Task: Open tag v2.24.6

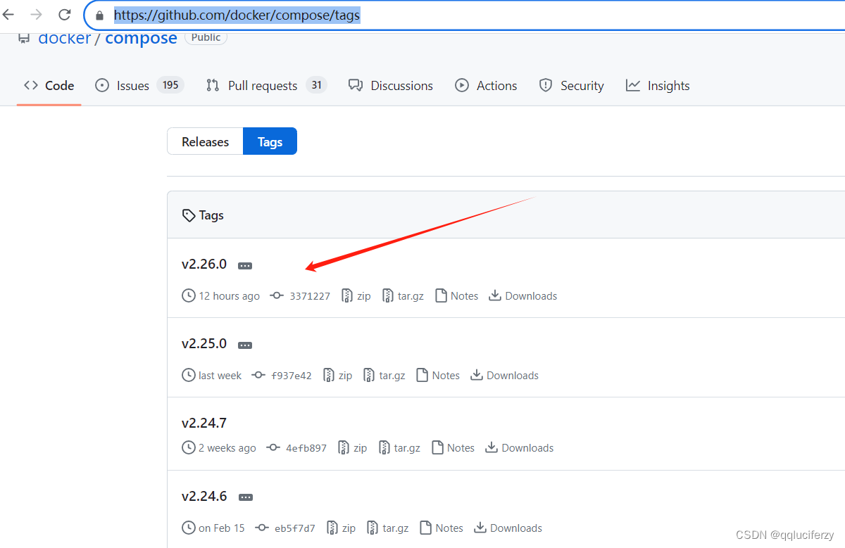Action: coord(204,496)
